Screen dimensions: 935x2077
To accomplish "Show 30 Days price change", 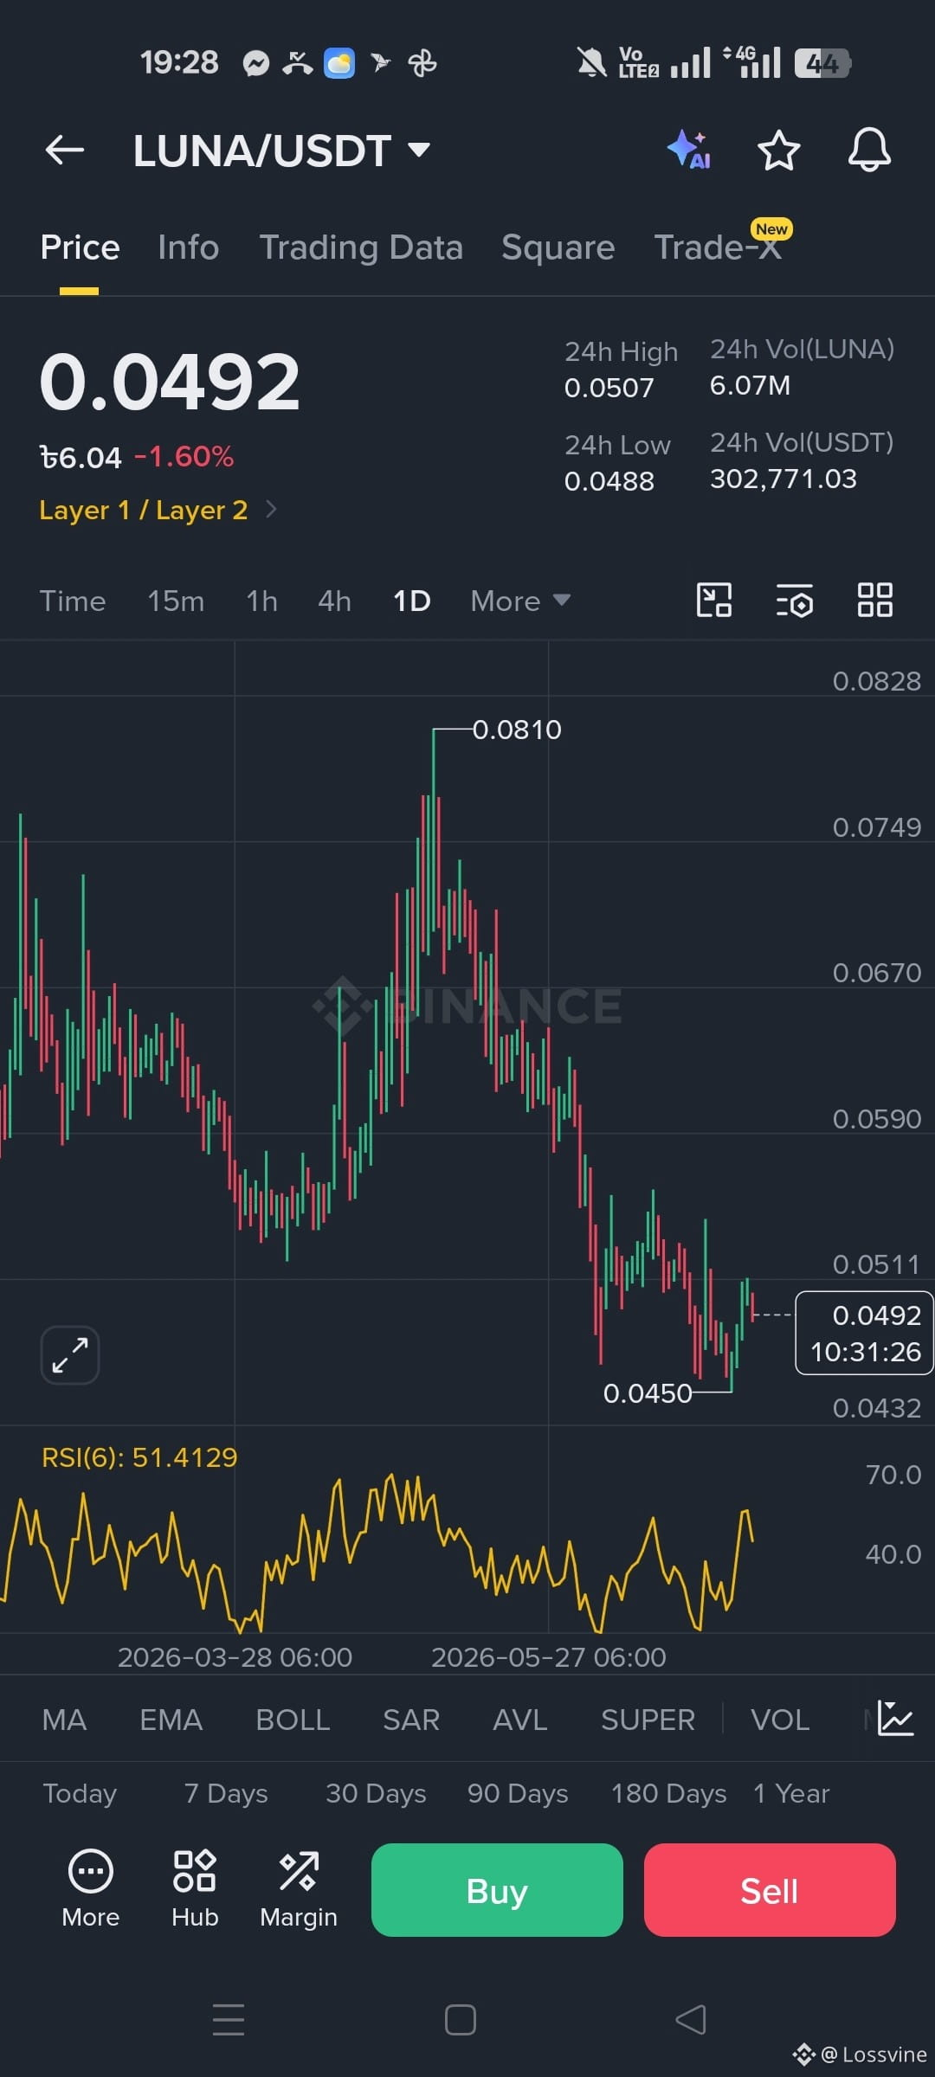I will tap(376, 1793).
